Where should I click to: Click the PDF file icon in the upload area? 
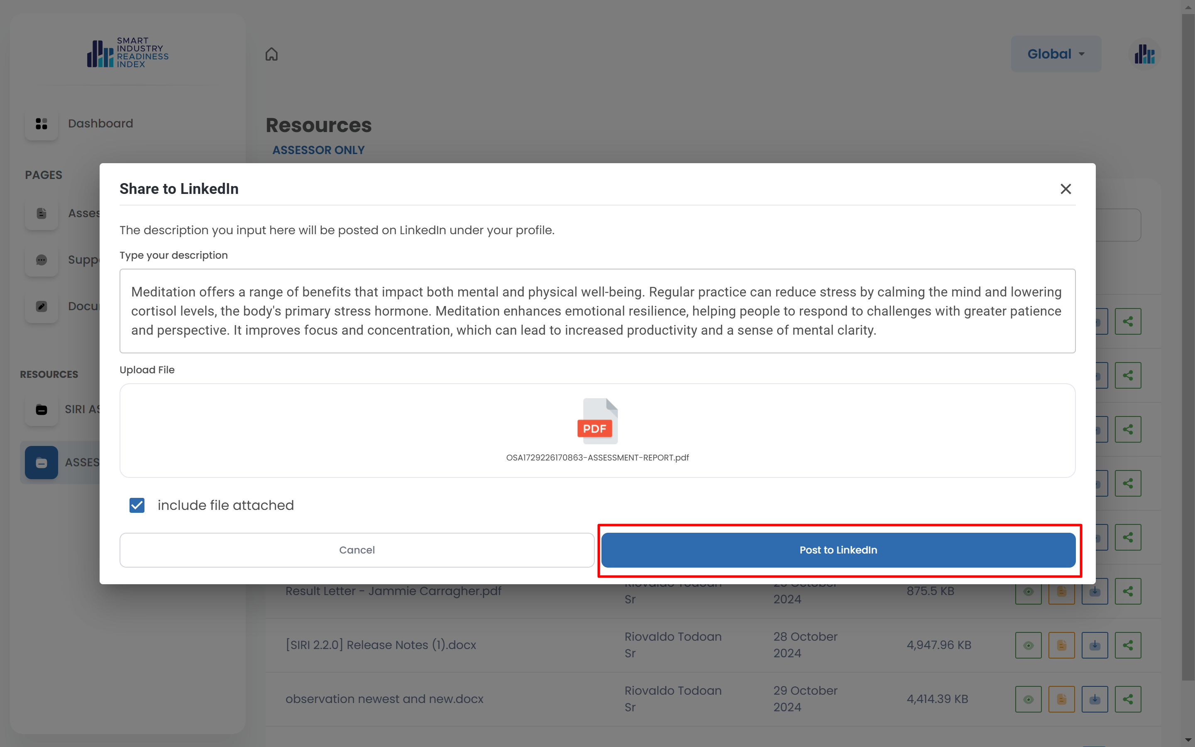click(x=597, y=421)
